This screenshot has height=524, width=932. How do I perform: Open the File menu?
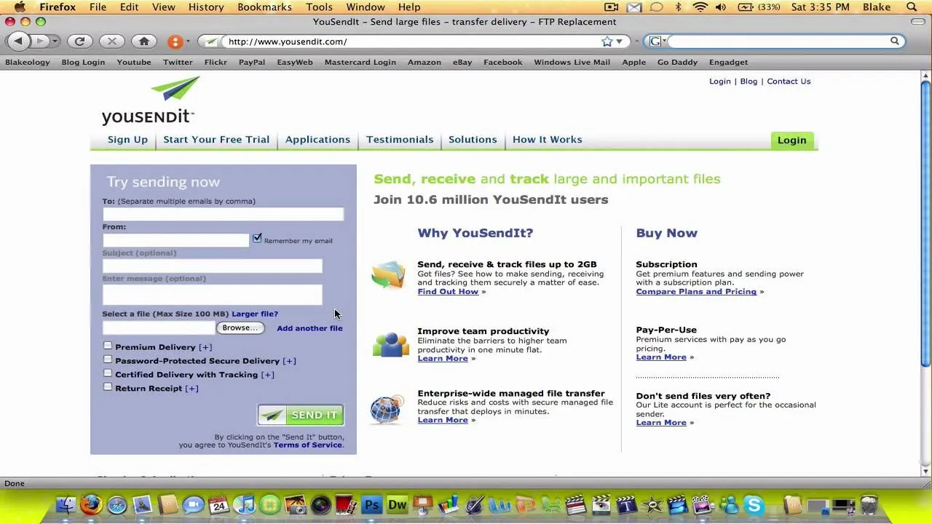click(x=98, y=7)
